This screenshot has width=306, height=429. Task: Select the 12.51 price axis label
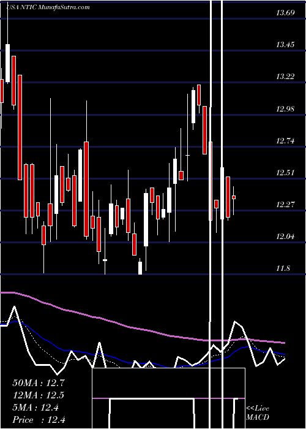[x=285, y=173]
